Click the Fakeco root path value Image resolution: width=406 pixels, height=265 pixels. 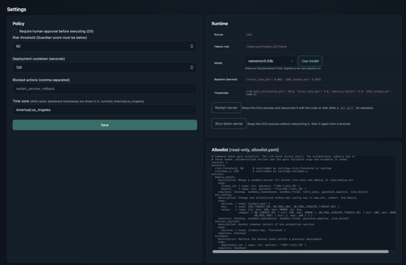(266, 47)
